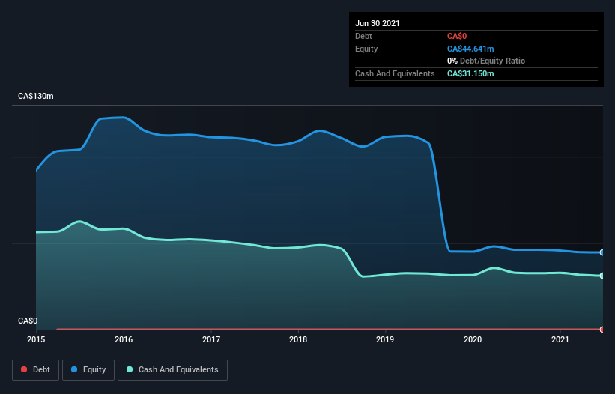Click the 0% Debt/Equity Ratio text
Viewport: 615px width, 394px height.
point(486,61)
